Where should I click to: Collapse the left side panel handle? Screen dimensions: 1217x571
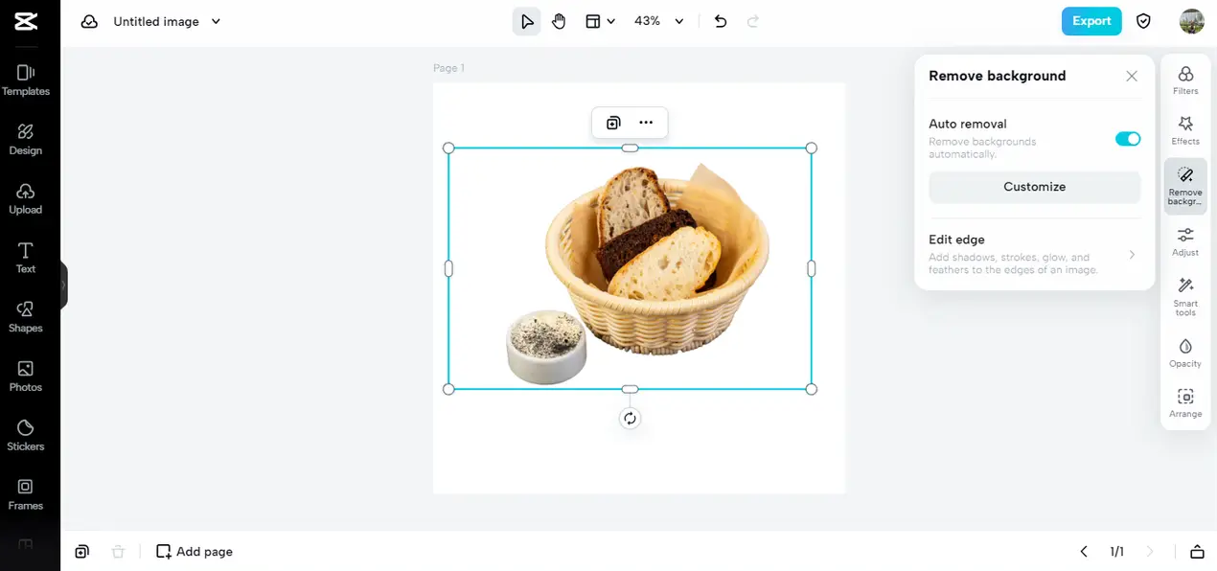tap(64, 285)
